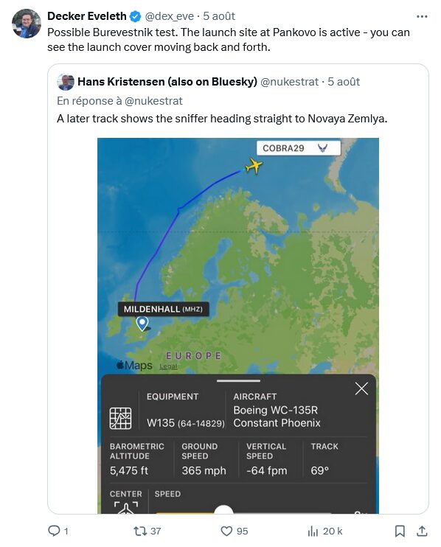
Task: Open the three-dot more options menu
Action: coord(422,16)
